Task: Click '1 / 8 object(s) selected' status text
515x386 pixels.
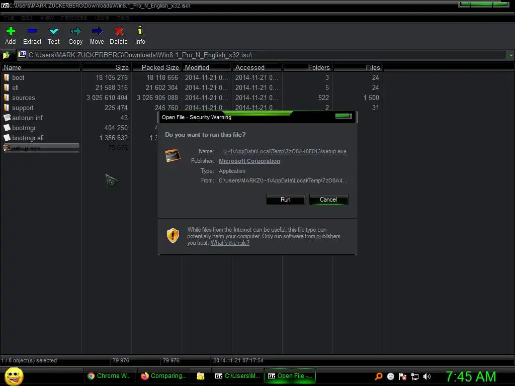Action: pos(29,360)
